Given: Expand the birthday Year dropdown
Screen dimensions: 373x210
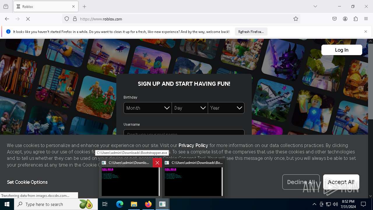Looking at the screenshot, I should (x=226, y=108).
